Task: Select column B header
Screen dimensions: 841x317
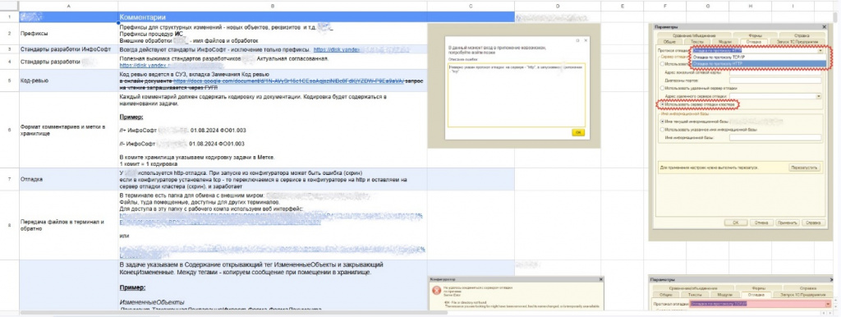Action: click(273, 6)
